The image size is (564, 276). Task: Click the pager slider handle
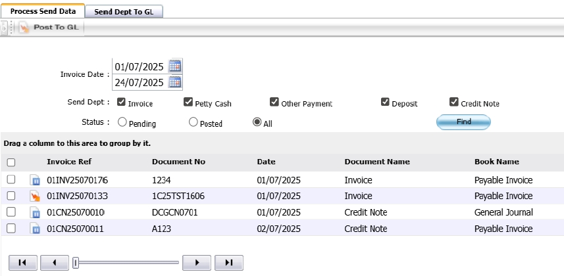pos(76,263)
